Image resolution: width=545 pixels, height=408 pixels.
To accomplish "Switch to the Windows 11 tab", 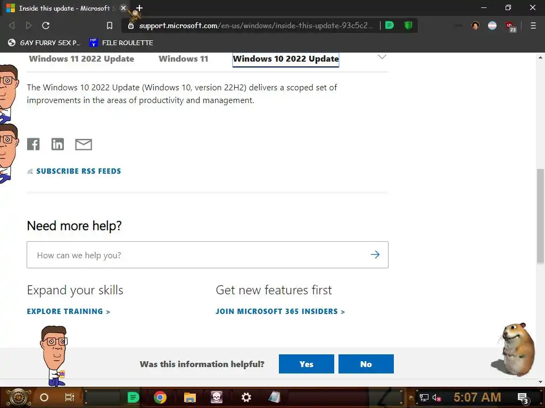I will coord(184,58).
